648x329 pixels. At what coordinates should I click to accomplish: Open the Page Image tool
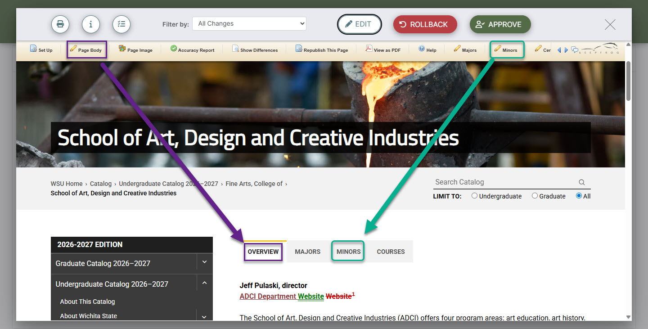[x=135, y=50]
